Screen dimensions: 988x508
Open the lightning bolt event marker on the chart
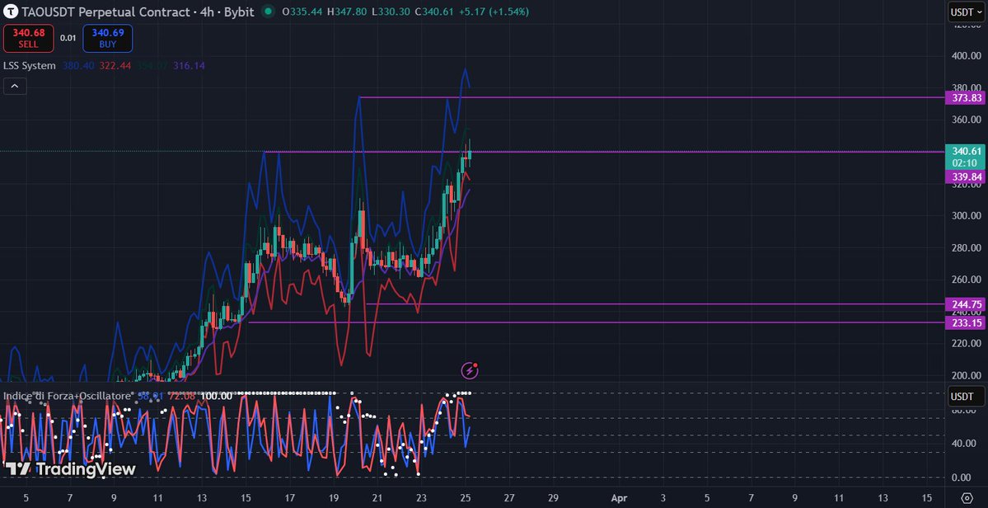(x=470, y=370)
